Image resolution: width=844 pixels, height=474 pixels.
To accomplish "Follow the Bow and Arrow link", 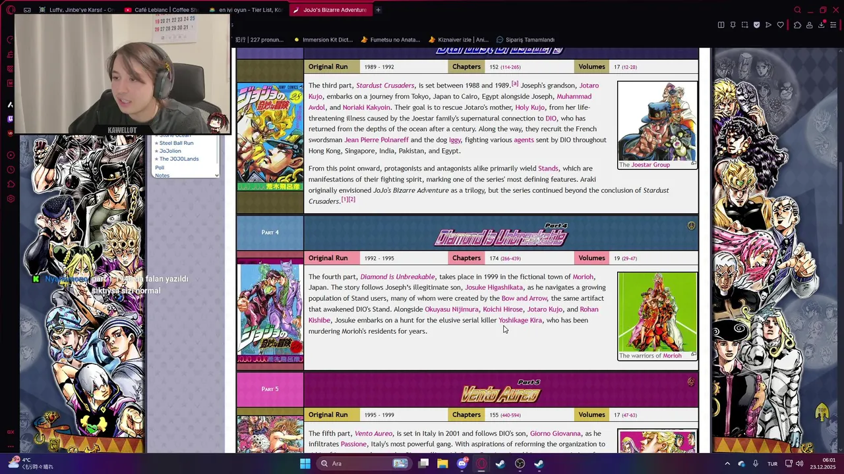I will click(524, 298).
